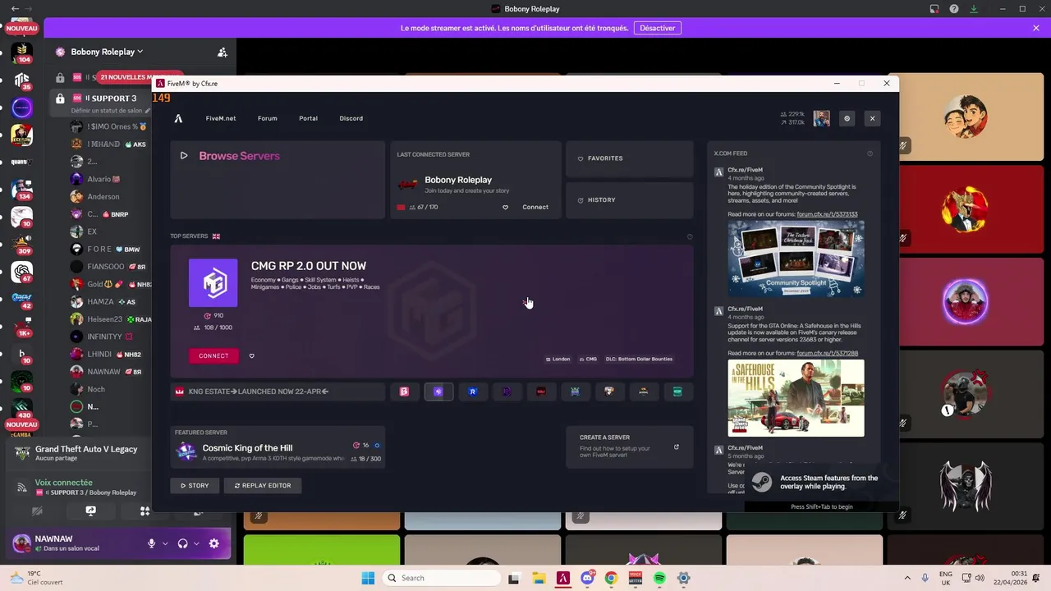
Task: Expand headphones output options arrow
Action: coord(196,543)
